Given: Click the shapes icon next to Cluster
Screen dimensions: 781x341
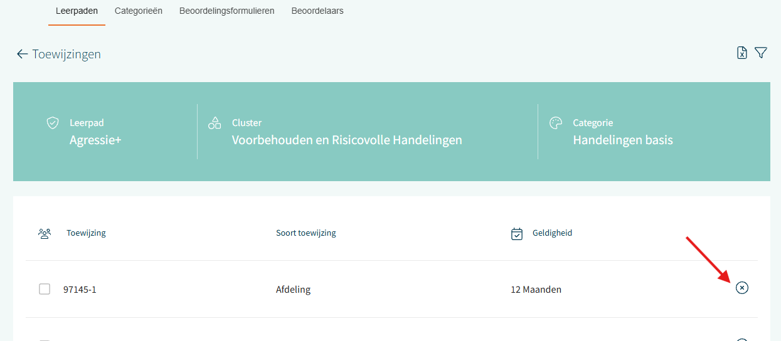Looking at the screenshot, I should tap(215, 123).
